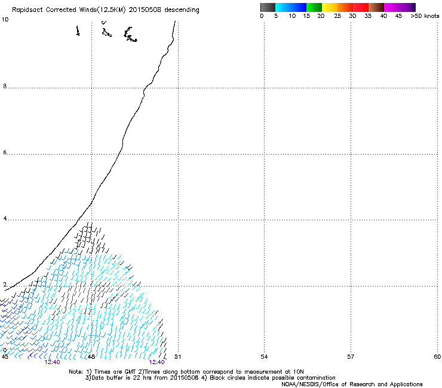
Task: Click the latitude label '8'
Action: (5, 86)
